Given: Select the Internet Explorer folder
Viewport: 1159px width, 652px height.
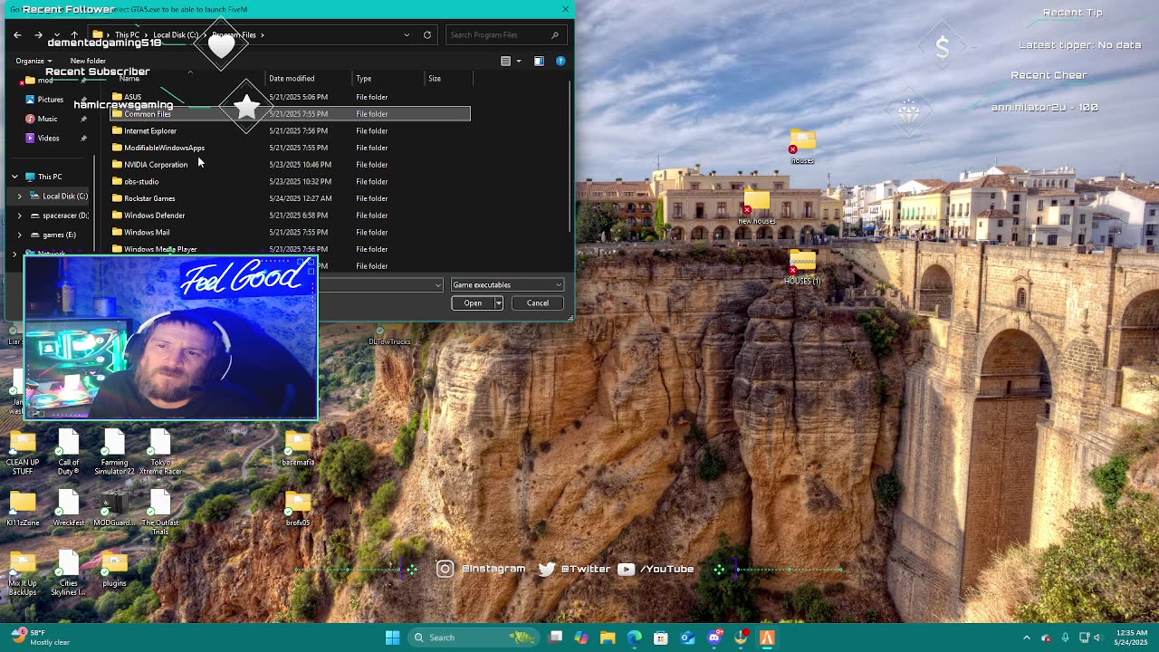Looking at the screenshot, I should pos(150,130).
